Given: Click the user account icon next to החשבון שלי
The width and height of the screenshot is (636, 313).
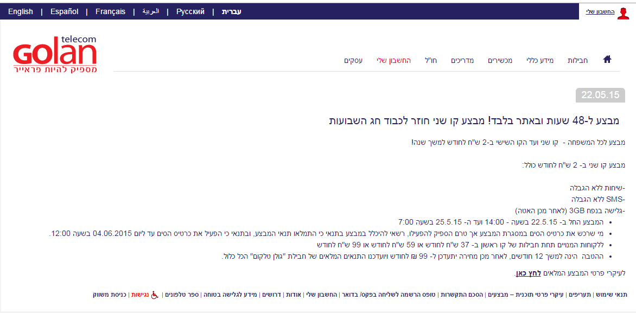Looking at the screenshot, I should click(x=624, y=11).
